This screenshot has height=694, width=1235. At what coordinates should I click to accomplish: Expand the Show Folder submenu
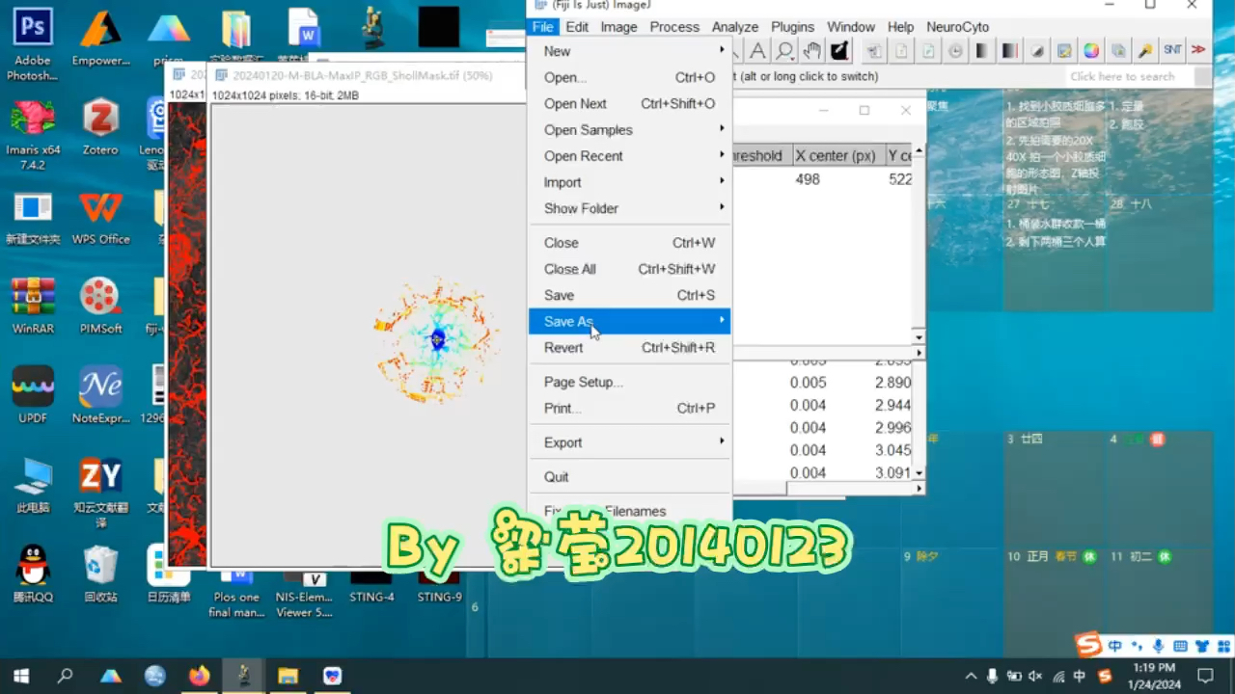[629, 207]
